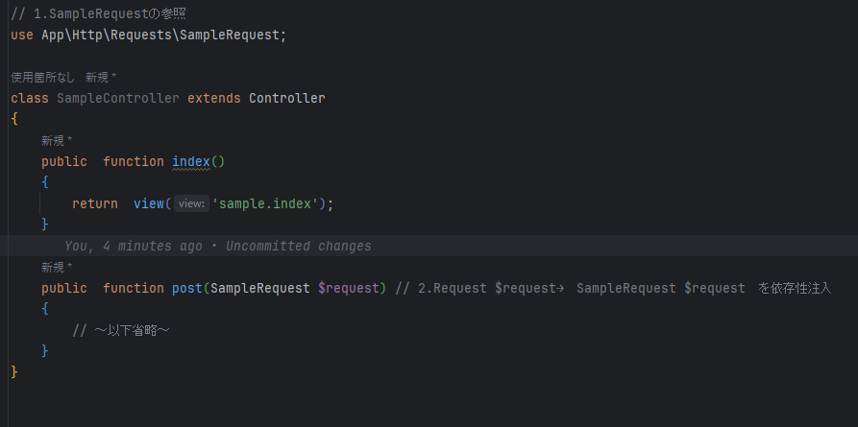The image size is (858, 427).
Task: Click the git blame "Uncommitted changes" annotation
Action: coord(298,247)
